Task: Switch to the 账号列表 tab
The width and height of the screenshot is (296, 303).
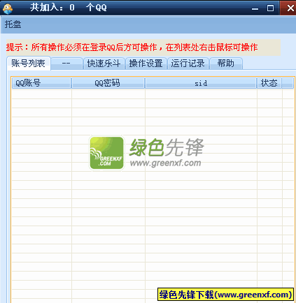Action: [28, 64]
